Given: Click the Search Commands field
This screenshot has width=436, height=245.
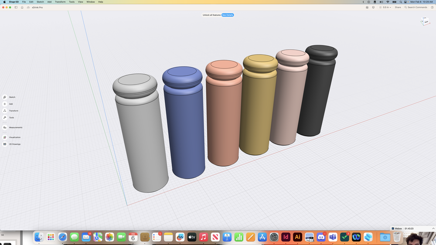Looking at the screenshot, I should click(416, 7).
